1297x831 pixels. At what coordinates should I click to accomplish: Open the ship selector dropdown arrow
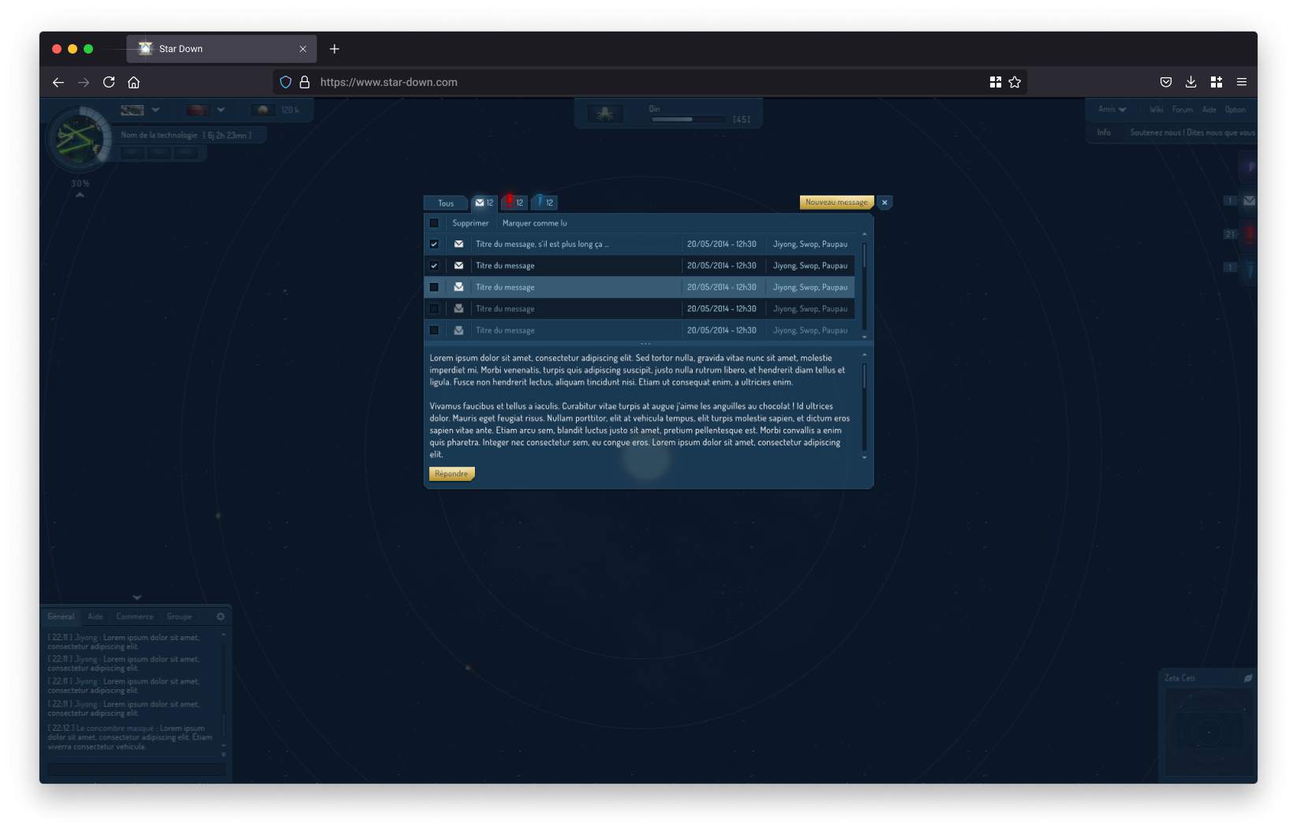[155, 110]
